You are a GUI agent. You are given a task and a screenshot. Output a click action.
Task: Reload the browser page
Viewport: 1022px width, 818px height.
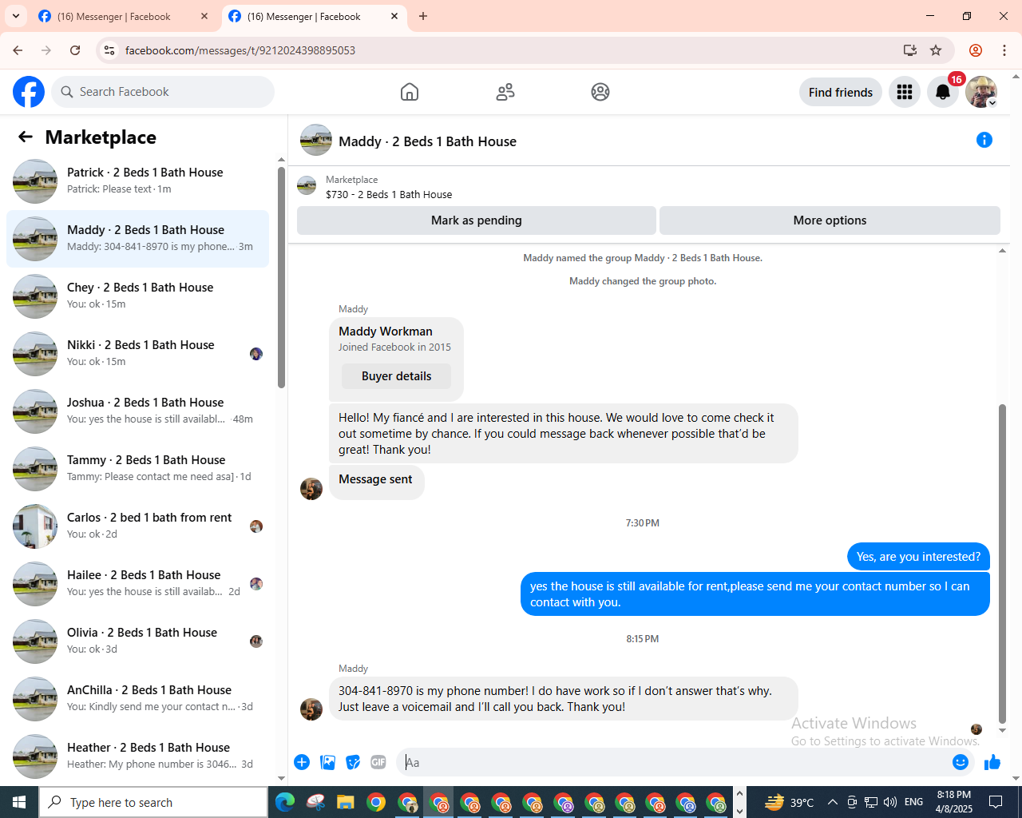tap(75, 50)
